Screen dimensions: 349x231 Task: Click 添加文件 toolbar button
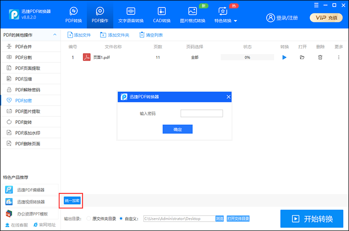click(79, 35)
